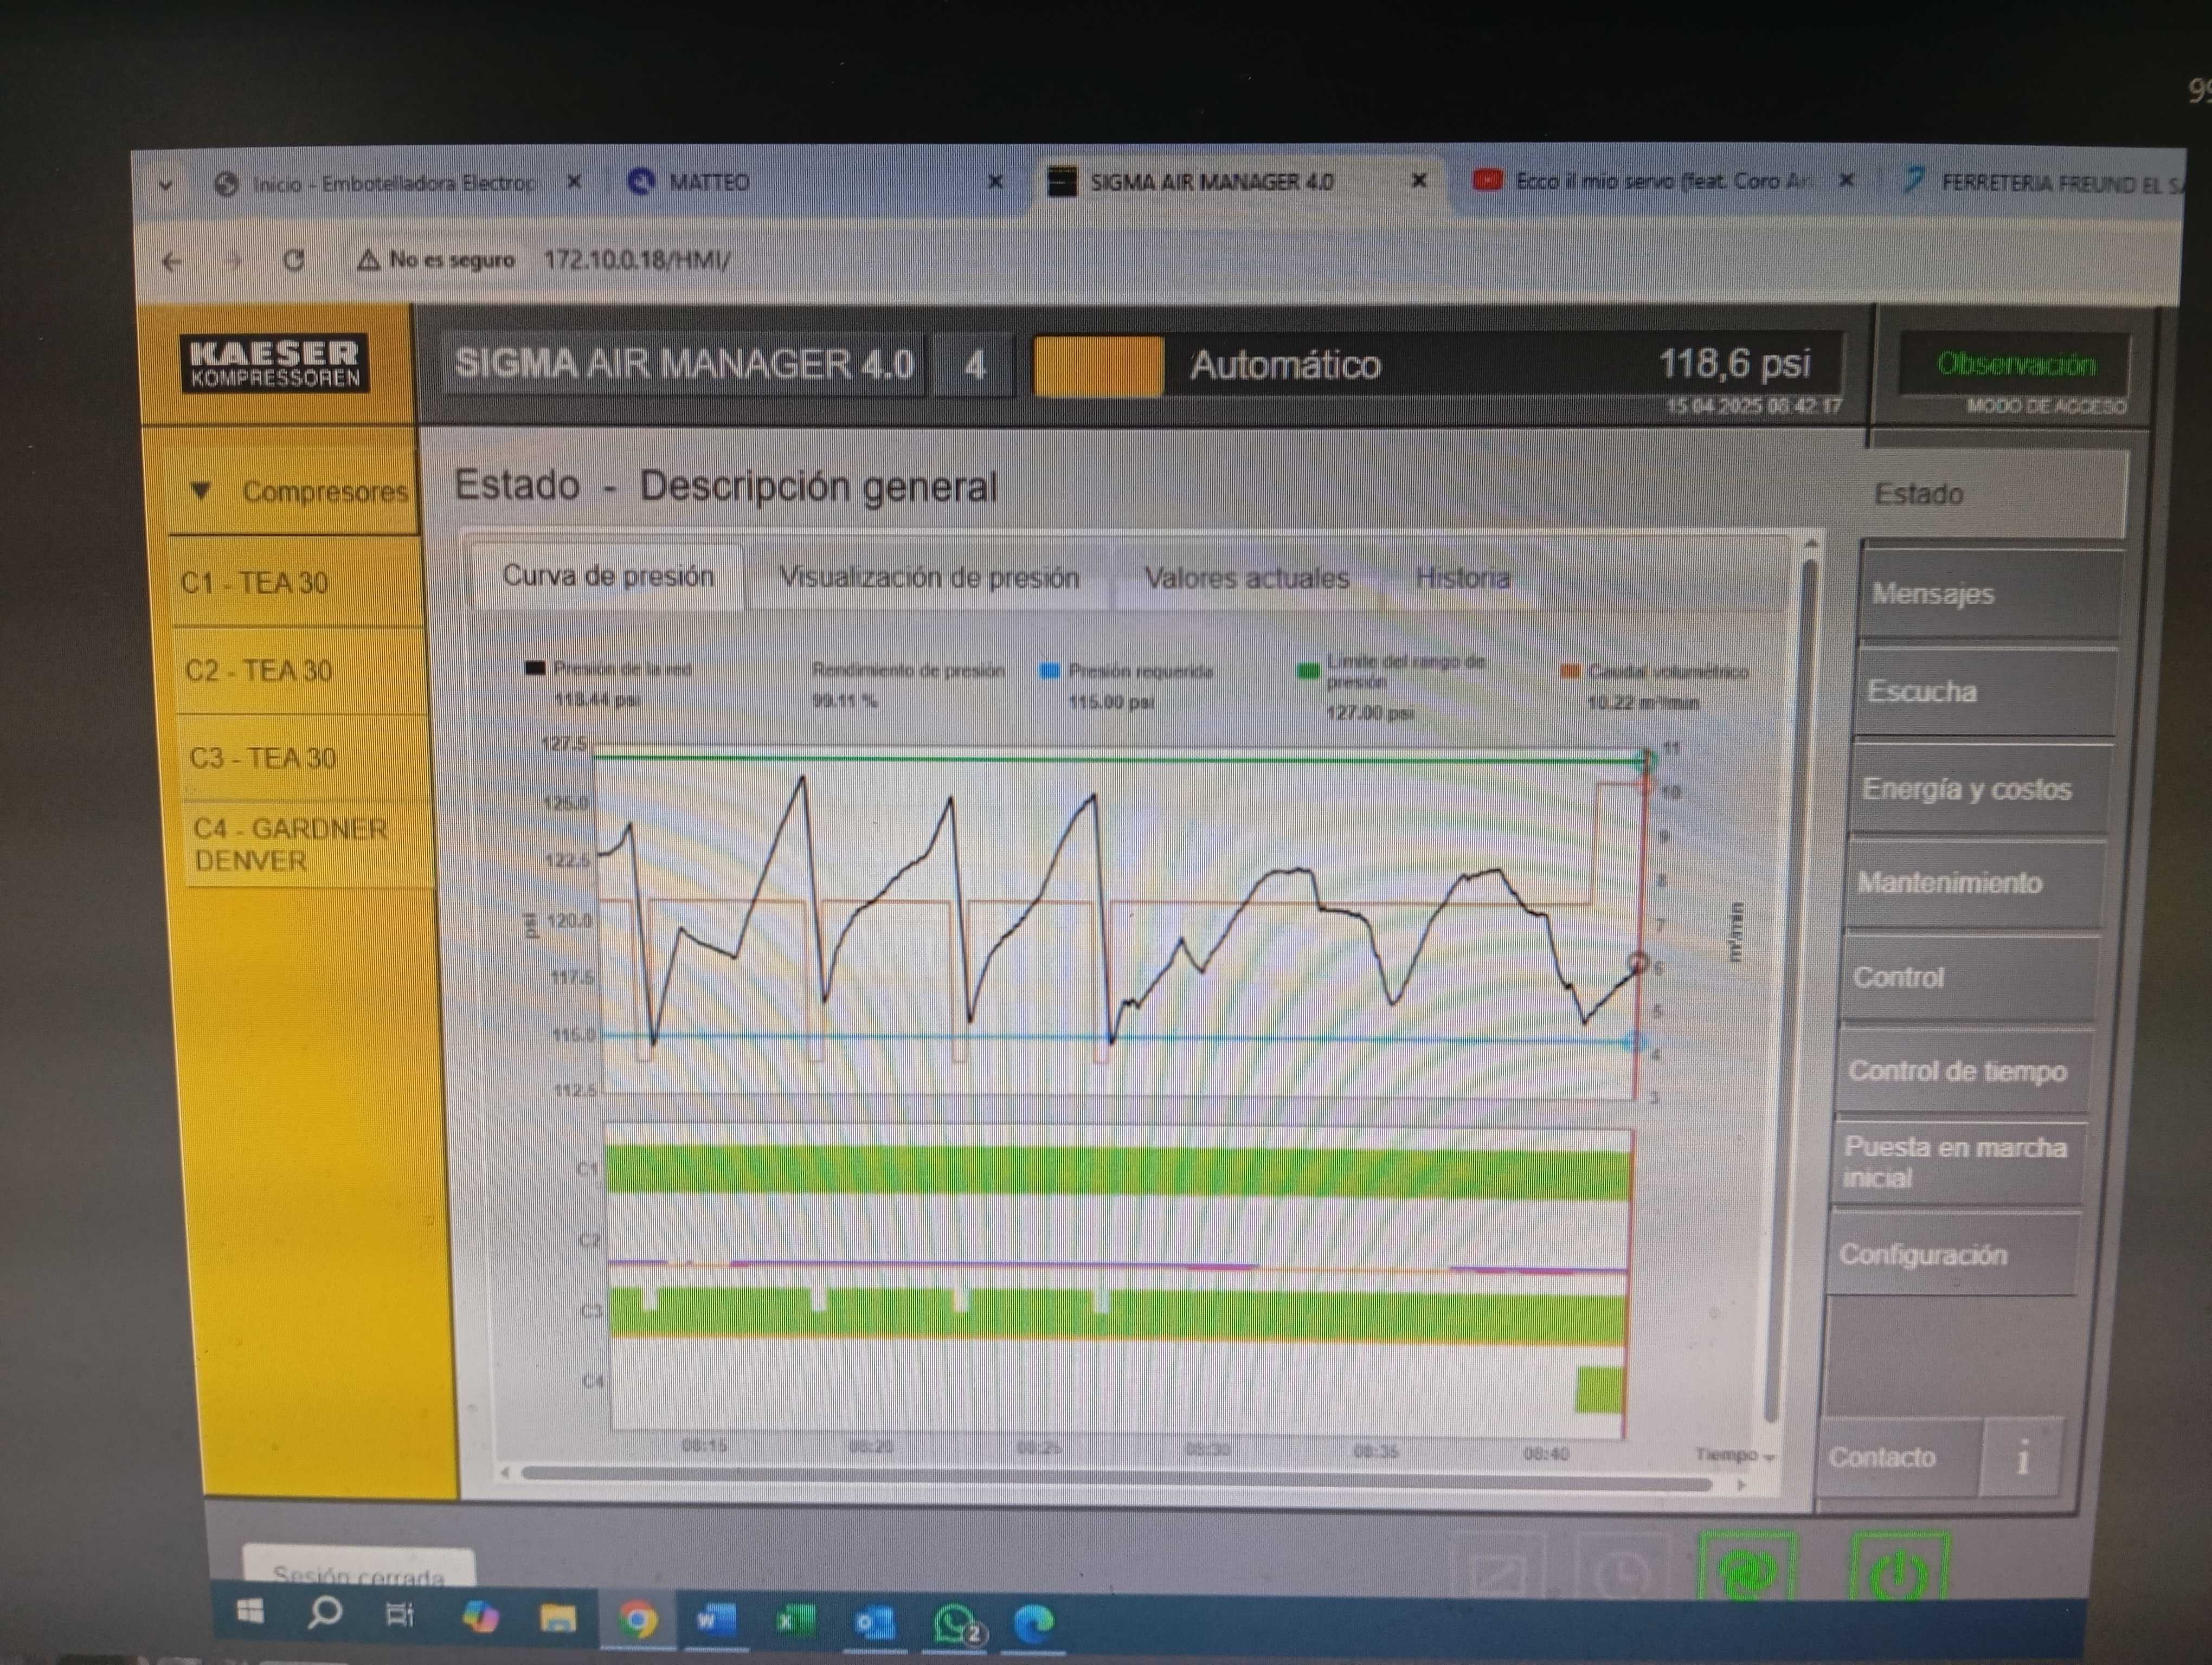Switch to Inicio - Embotelladora browser tab

tap(395, 184)
